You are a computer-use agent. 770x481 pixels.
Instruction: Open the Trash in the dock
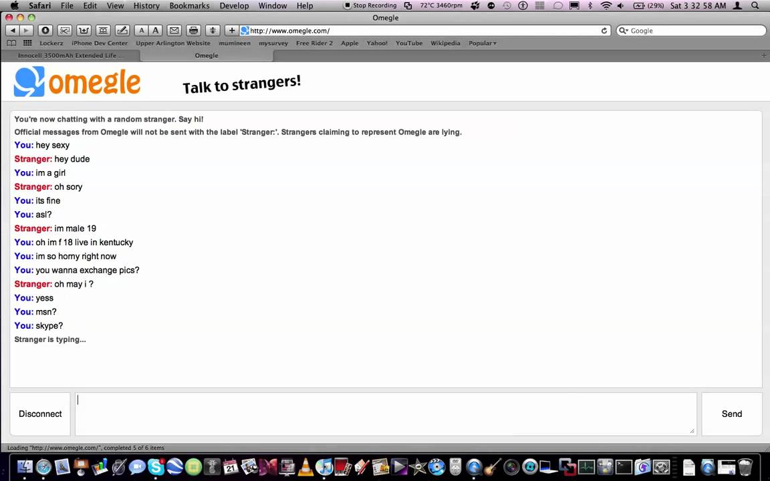pos(745,467)
